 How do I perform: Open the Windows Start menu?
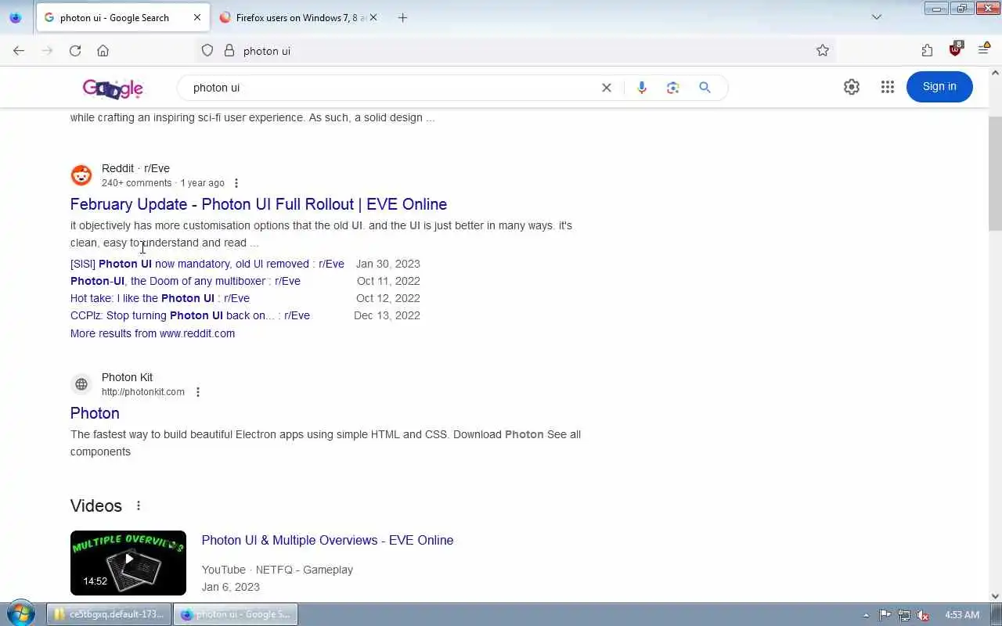tap(20, 614)
